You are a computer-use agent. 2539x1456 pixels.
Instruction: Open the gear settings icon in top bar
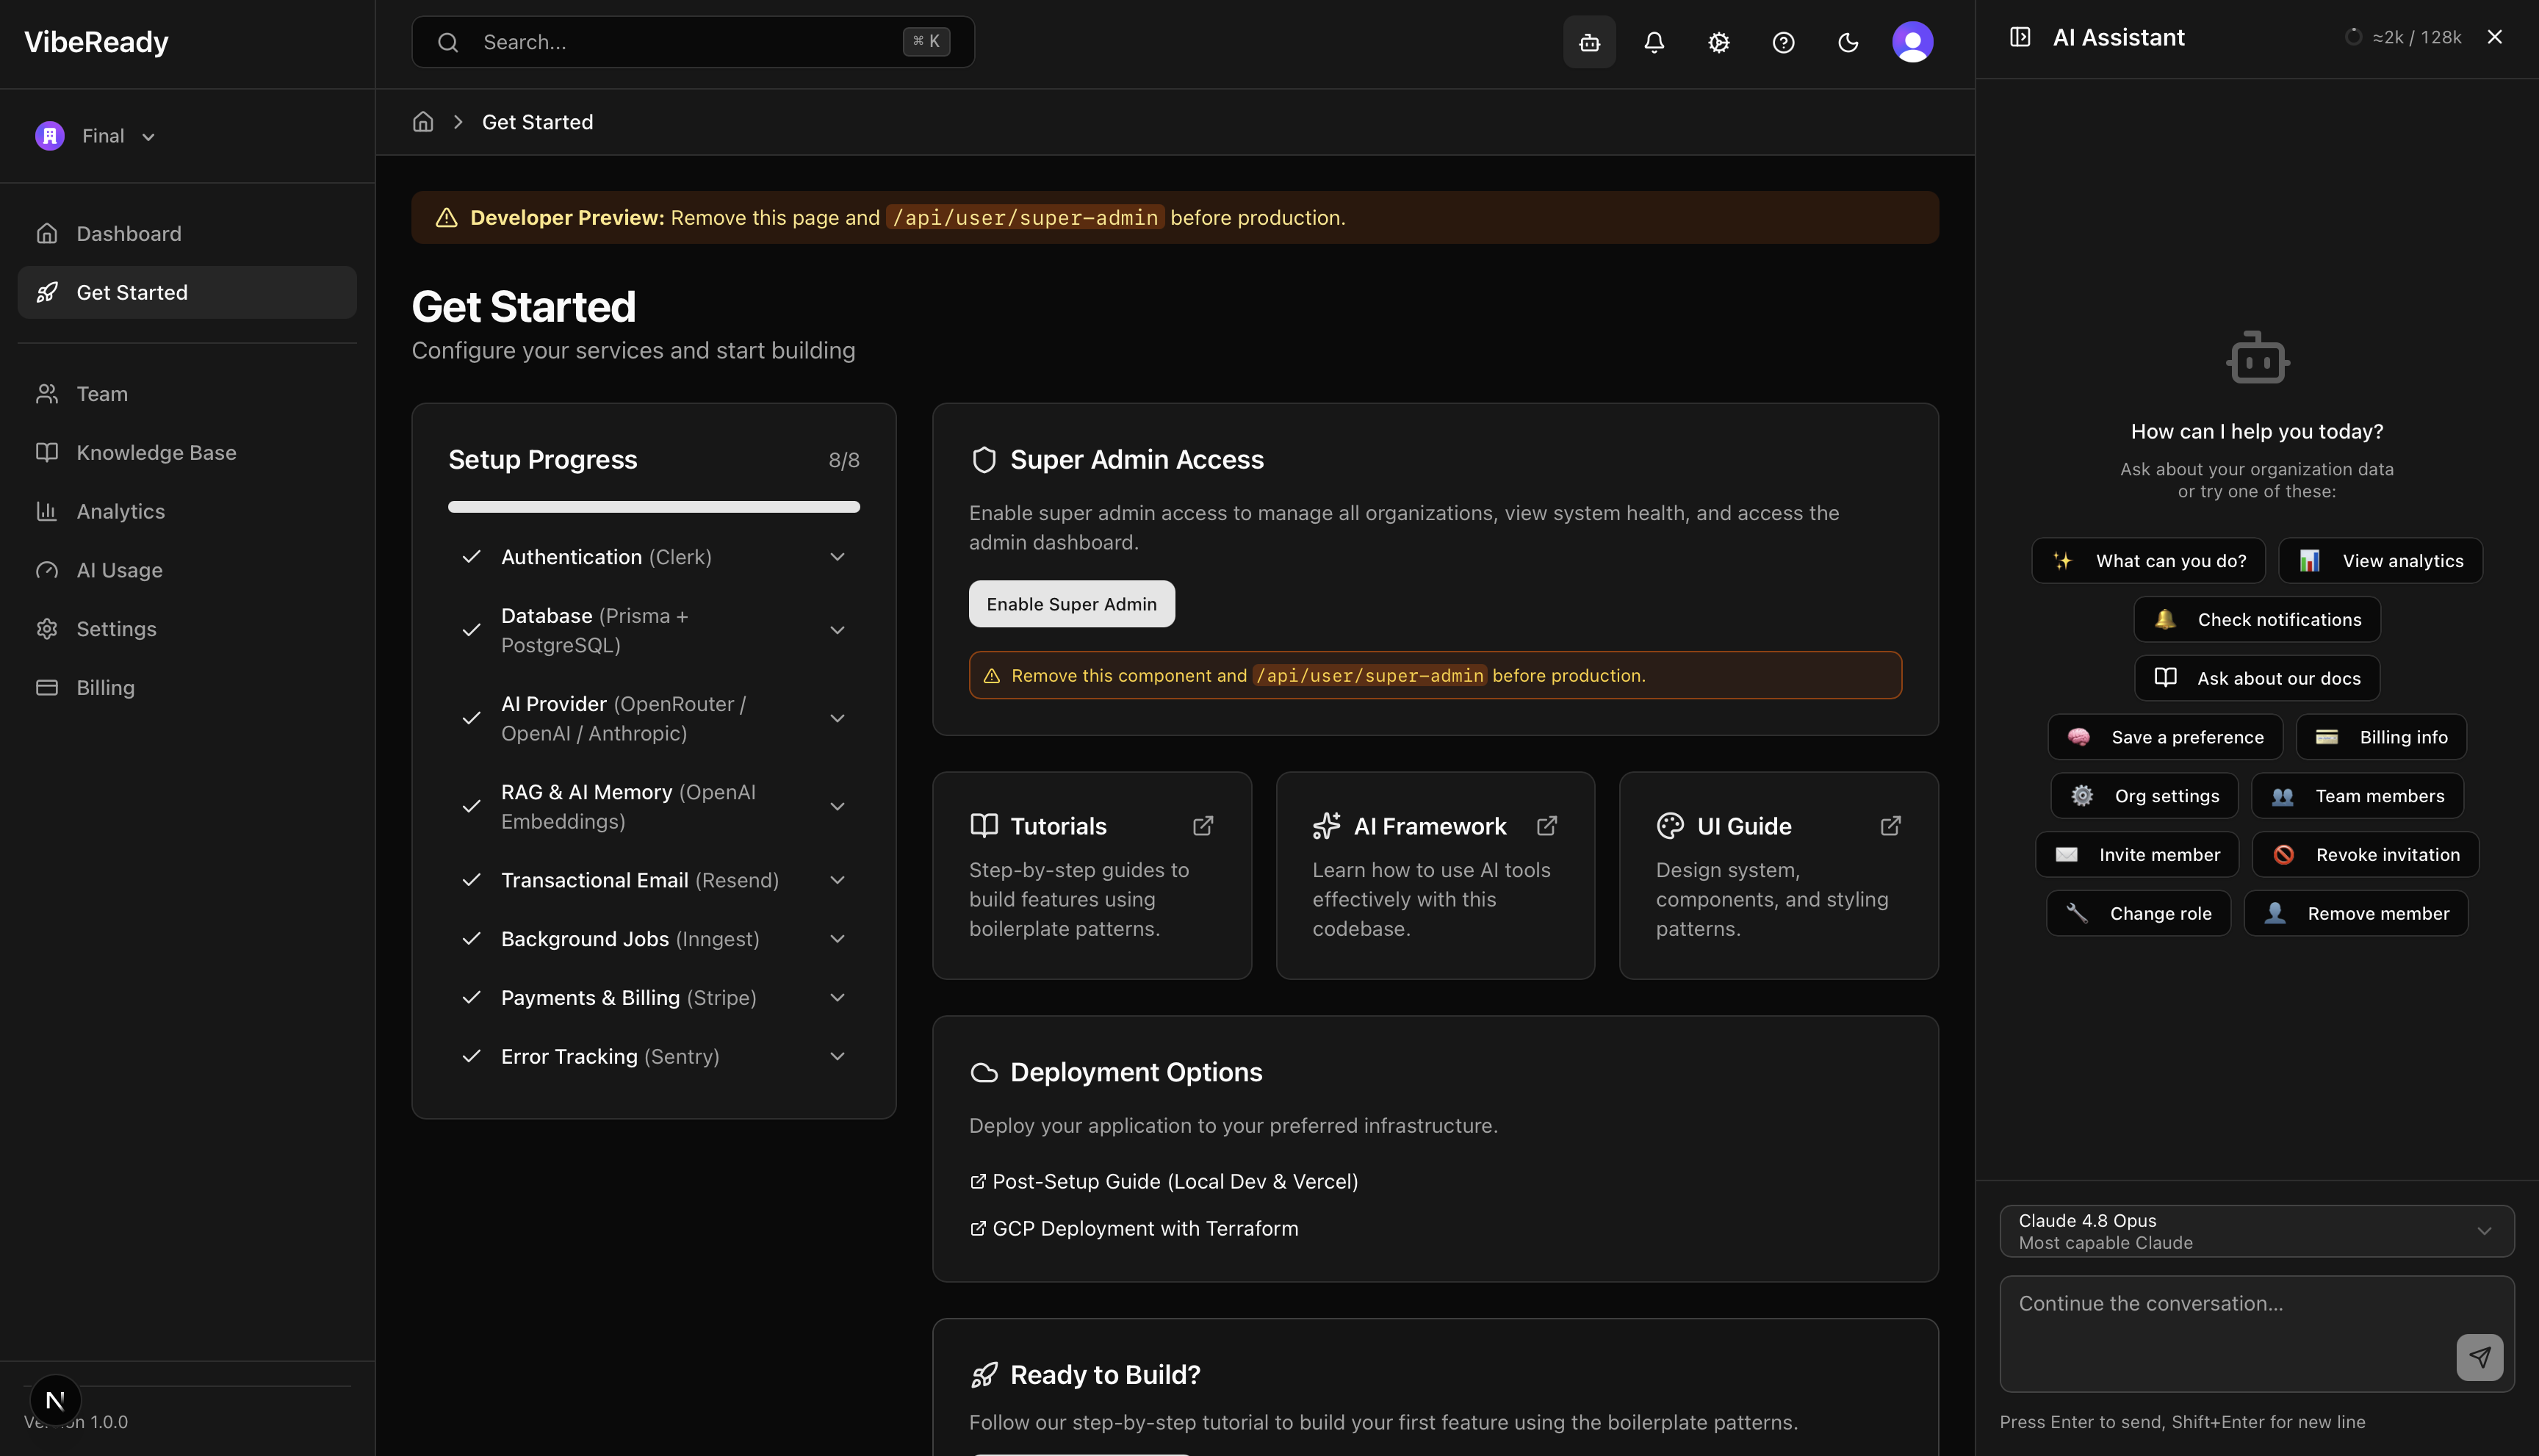pos(1718,42)
